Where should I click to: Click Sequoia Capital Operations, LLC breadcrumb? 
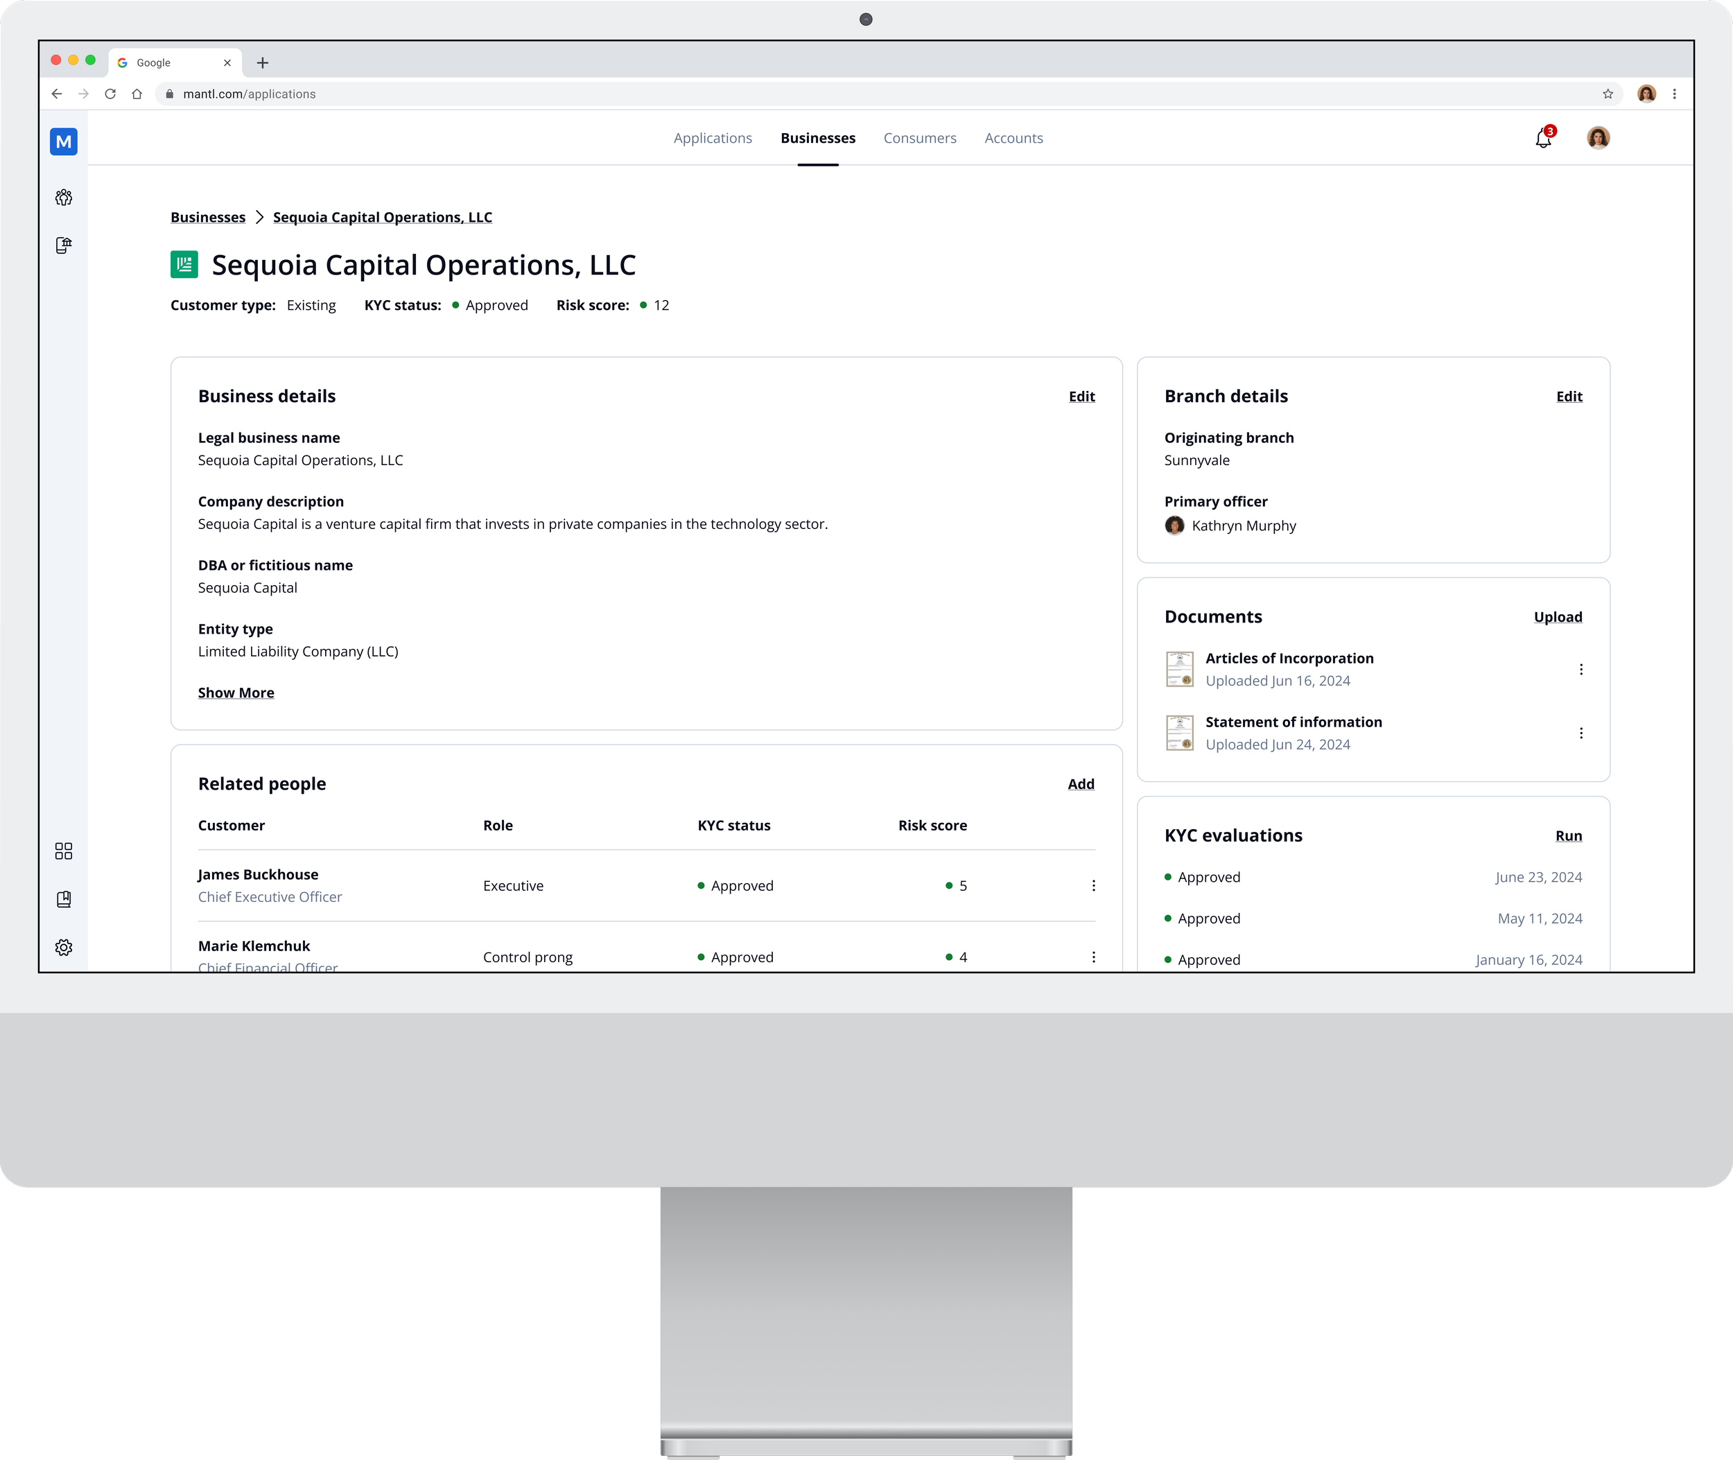pos(383,217)
